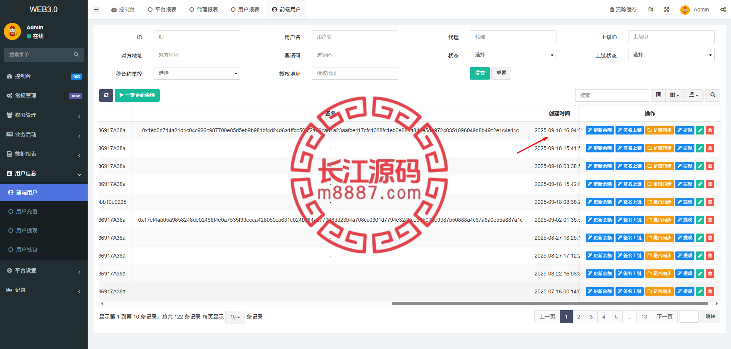Click the language switch icon in top bar
Image resolution: width=731 pixels, height=349 pixels.
[x=651, y=10]
